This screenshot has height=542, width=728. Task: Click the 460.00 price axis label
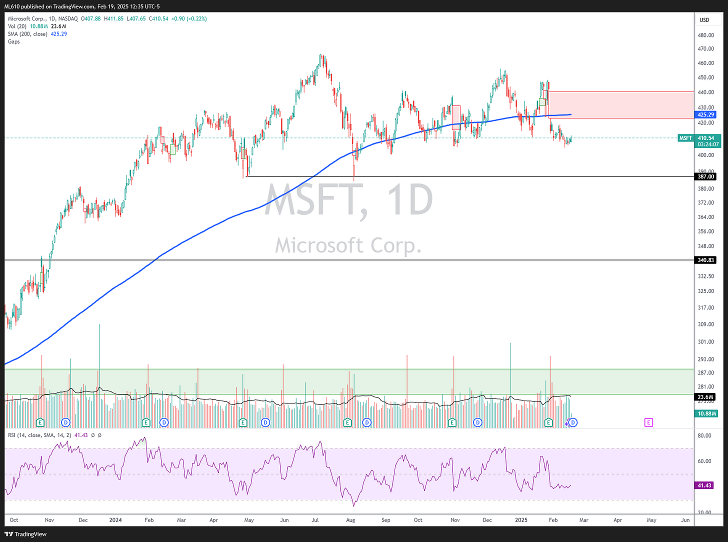pos(705,63)
